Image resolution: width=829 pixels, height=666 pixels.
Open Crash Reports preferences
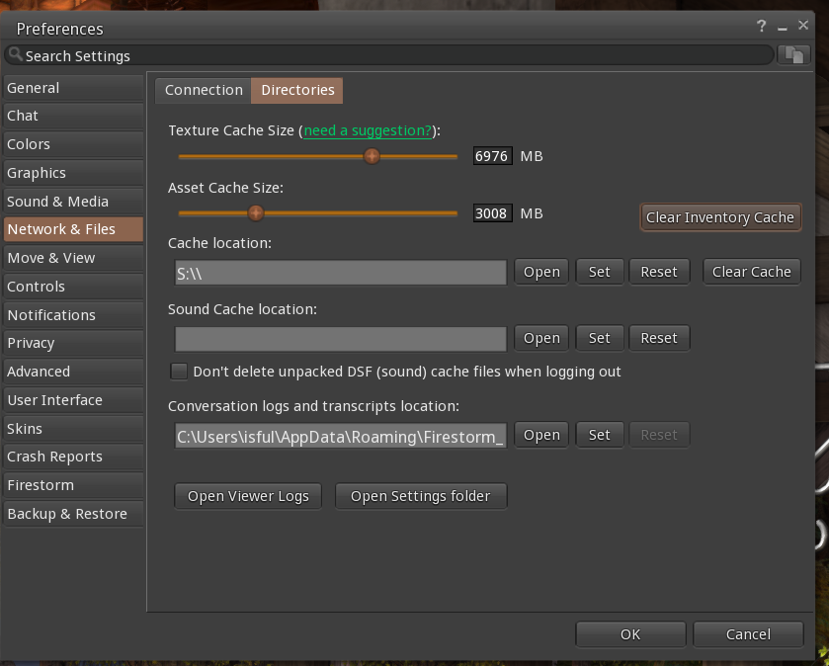click(x=73, y=457)
